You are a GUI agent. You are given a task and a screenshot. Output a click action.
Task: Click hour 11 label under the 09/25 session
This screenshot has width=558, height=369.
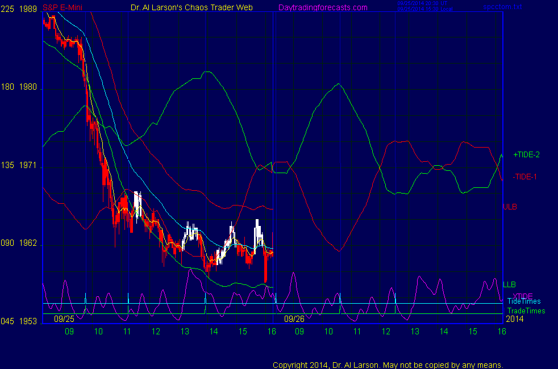pyautogui.click(x=127, y=332)
